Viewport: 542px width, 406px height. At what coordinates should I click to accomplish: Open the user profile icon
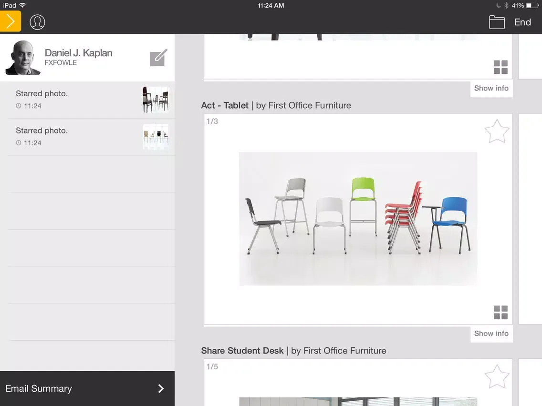coord(37,22)
